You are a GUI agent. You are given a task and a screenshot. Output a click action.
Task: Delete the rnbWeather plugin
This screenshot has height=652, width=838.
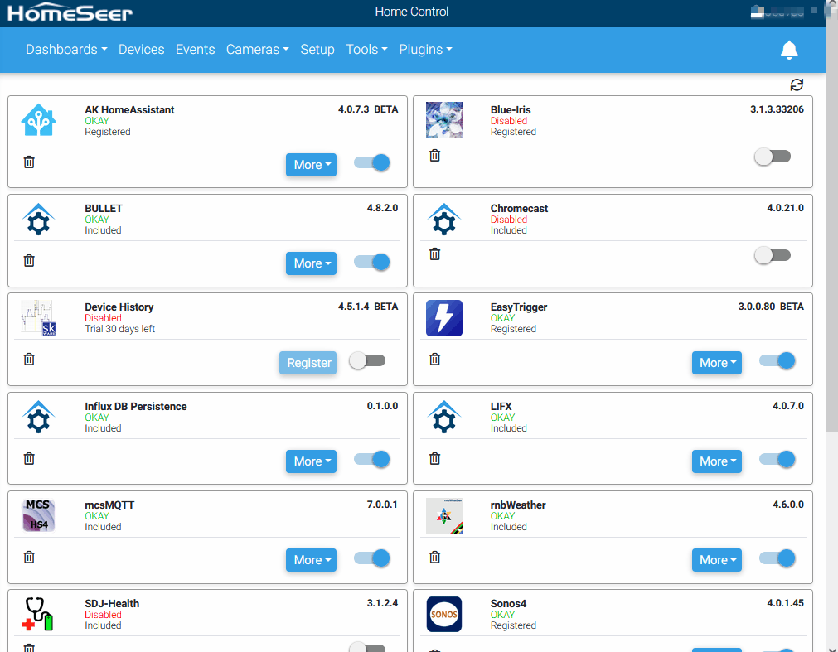(435, 558)
